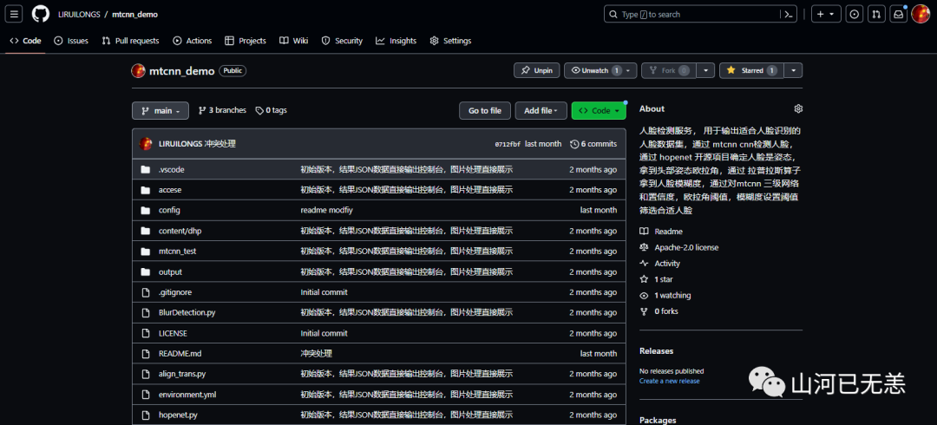The image size is (937, 425).
Task: Click the accese folder icon
Action: (145, 190)
